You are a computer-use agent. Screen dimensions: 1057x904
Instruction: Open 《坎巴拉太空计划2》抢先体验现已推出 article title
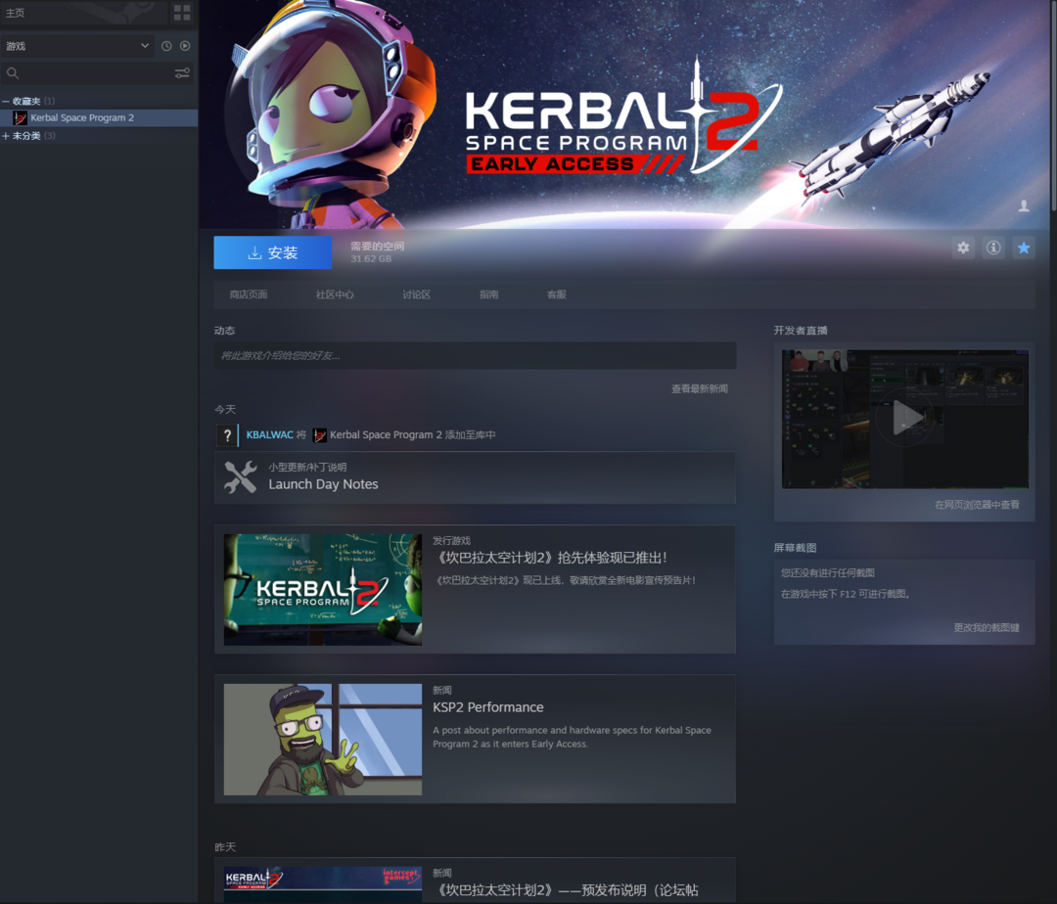553,558
